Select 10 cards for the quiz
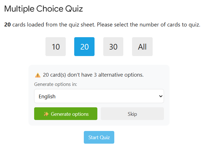This screenshot has width=204, height=149. pyautogui.click(x=56, y=46)
